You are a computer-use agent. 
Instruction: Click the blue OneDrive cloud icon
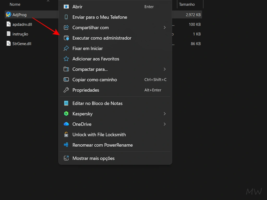pyautogui.click(x=66, y=124)
